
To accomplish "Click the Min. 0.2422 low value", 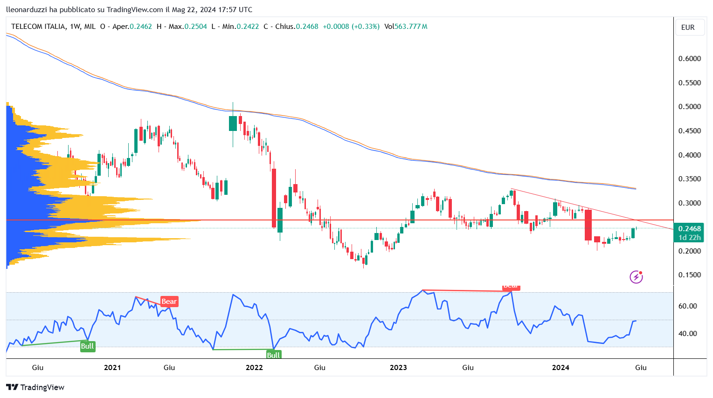I will click(235, 27).
